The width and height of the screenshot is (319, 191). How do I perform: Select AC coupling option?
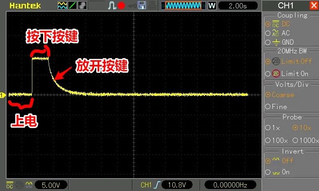pyautogui.click(x=267, y=33)
